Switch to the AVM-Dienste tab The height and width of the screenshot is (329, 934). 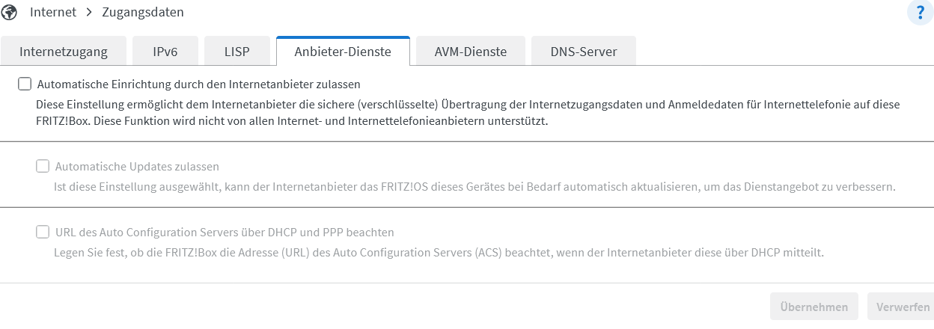tap(471, 52)
